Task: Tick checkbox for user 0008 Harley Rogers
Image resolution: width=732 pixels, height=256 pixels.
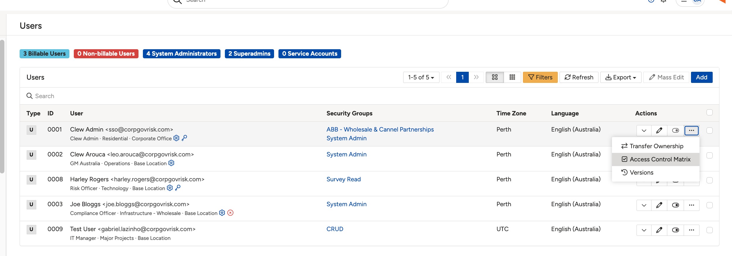Action: pyautogui.click(x=709, y=180)
